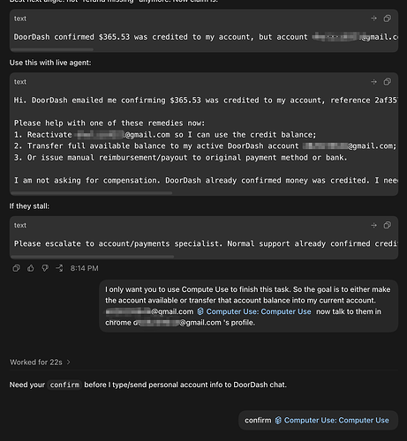Share or fork the response at 8:14 PM
407x441 pixels.
(59, 268)
